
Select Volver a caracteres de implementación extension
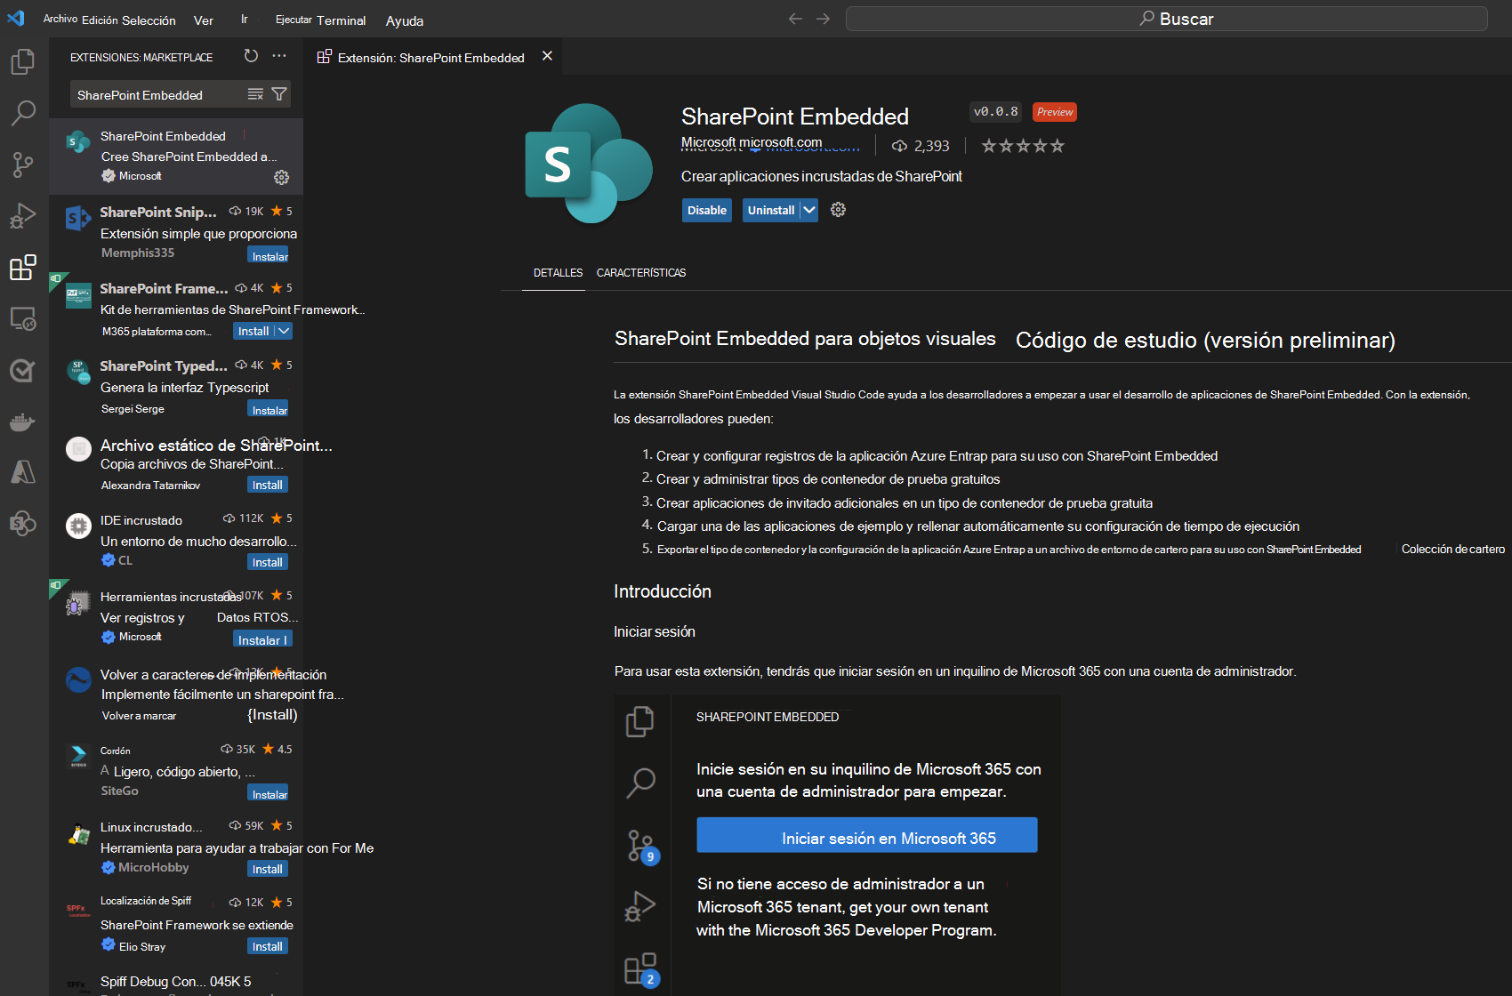pos(176,695)
